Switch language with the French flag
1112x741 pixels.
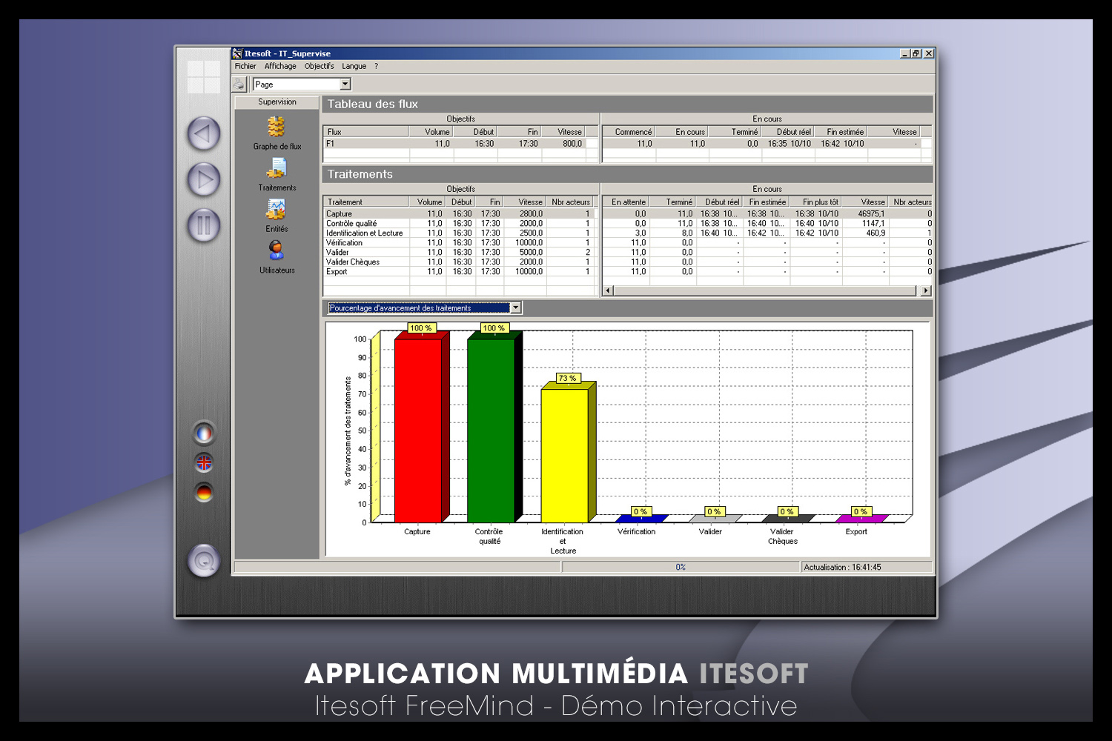(204, 433)
